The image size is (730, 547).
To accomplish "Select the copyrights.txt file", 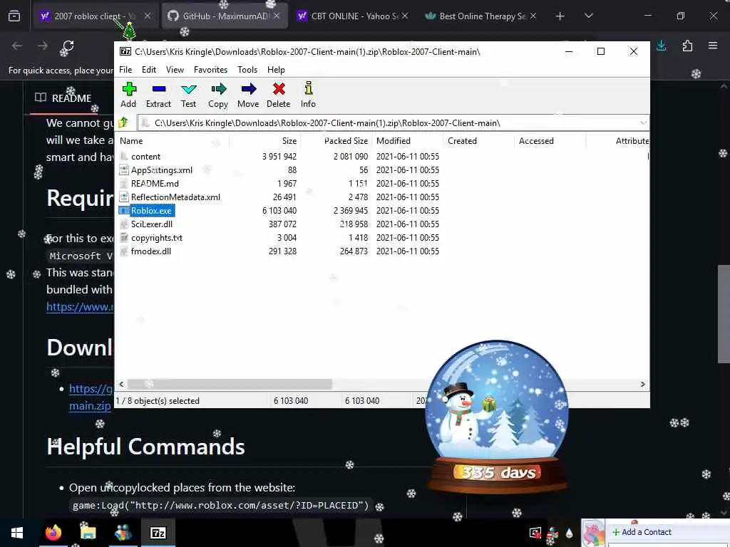I will [156, 238].
